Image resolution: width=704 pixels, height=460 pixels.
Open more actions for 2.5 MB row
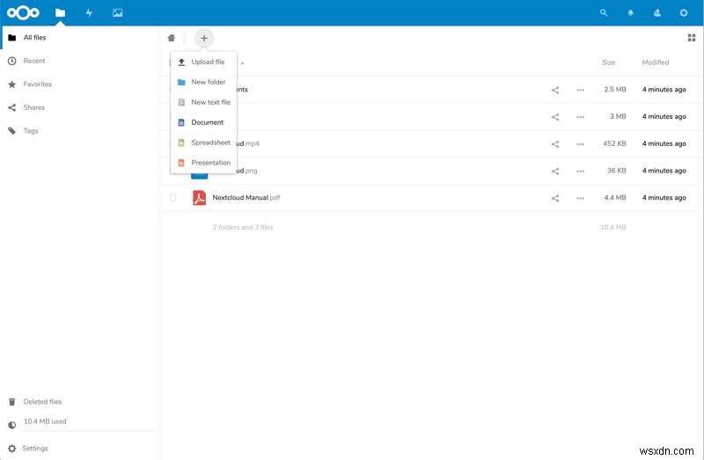click(581, 90)
